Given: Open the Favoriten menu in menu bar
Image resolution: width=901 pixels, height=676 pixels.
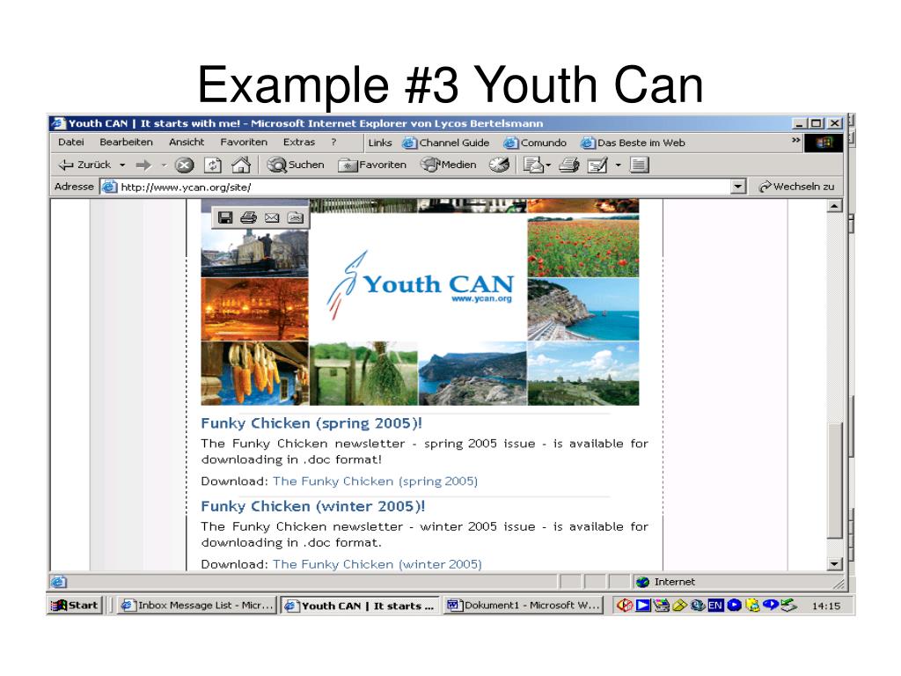Looking at the screenshot, I should point(244,142).
